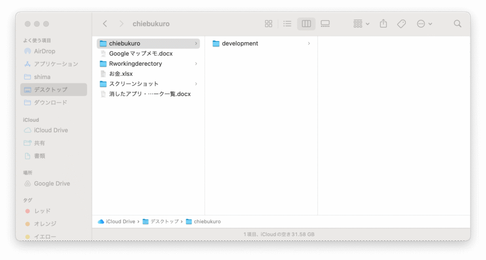This screenshot has width=486, height=260.
Task: Select the column view button
Action: (306, 24)
